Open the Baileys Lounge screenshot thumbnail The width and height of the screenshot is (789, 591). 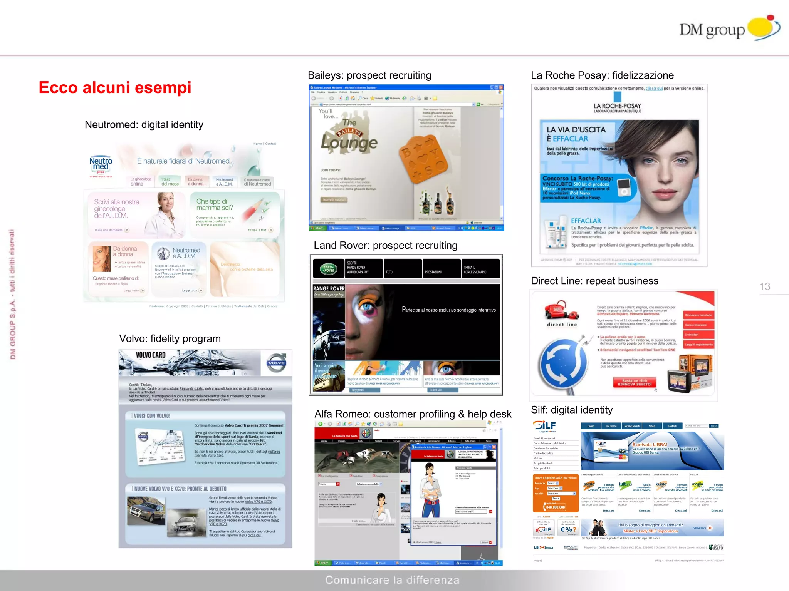click(406, 157)
